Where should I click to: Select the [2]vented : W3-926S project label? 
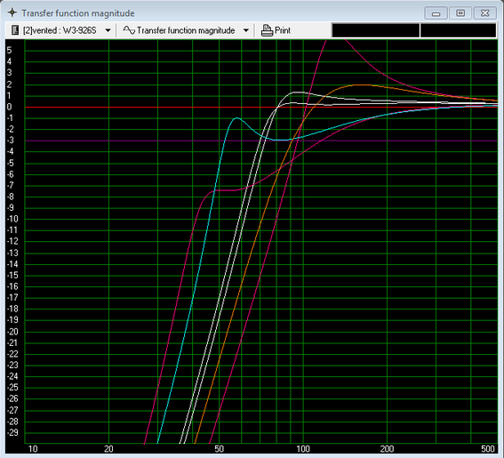60,30
